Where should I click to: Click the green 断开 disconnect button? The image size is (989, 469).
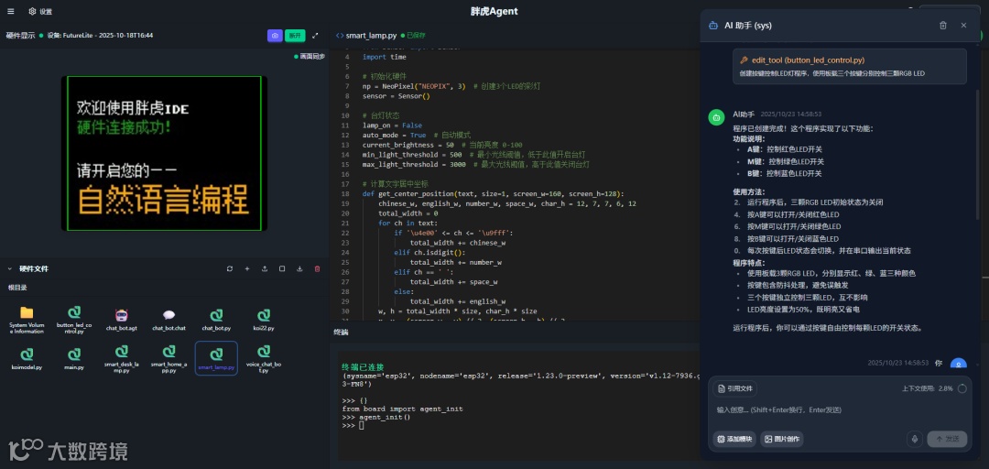coord(295,36)
